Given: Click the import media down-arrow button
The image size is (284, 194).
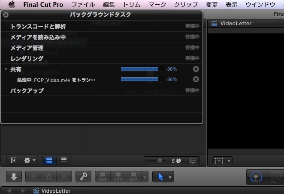Looking at the screenshot, I should click(14, 176).
